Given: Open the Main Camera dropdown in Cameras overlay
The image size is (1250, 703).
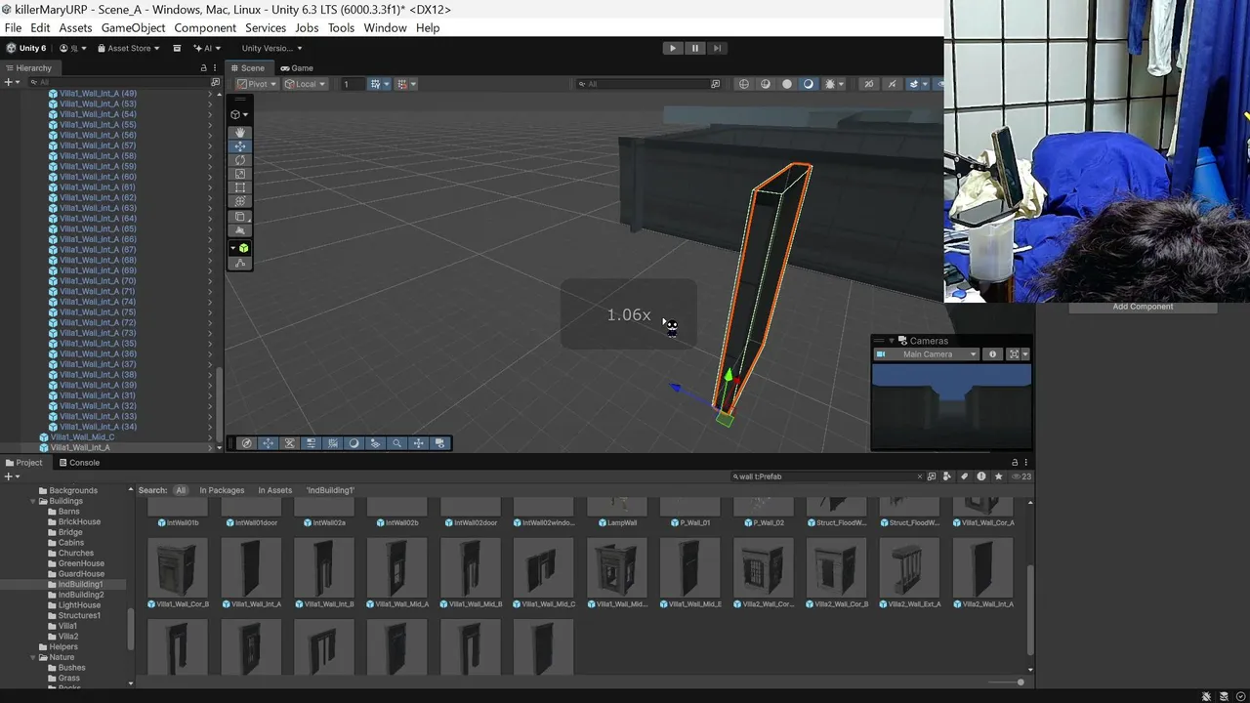Looking at the screenshot, I should pos(927,354).
